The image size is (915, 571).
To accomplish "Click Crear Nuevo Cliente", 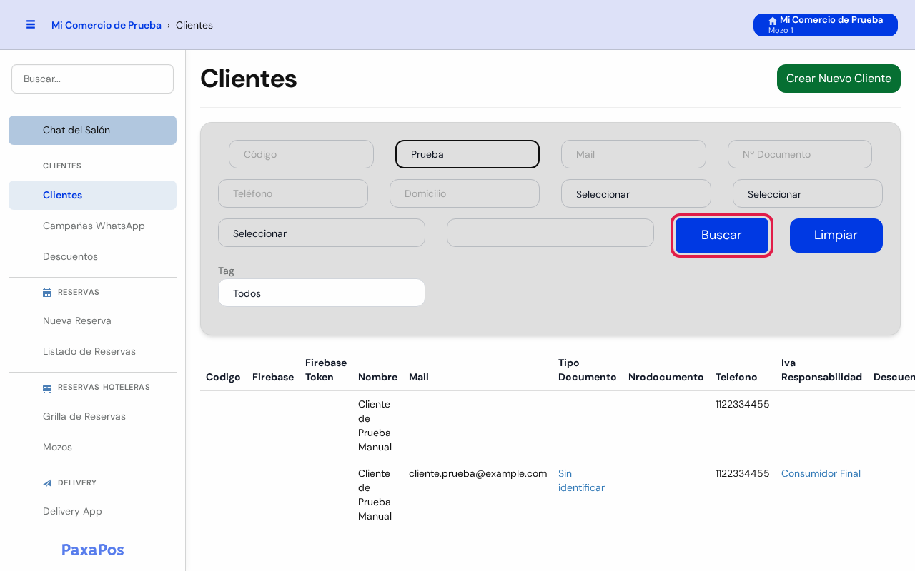I will coord(839,79).
